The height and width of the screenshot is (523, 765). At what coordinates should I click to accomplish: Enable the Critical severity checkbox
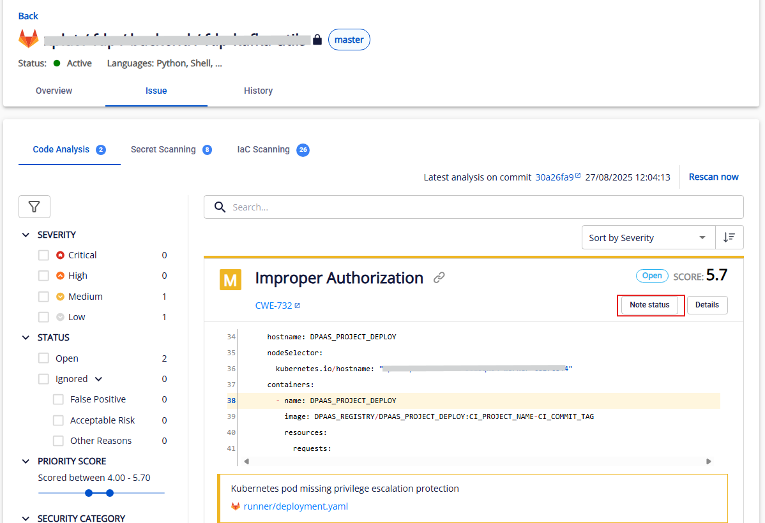point(43,255)
